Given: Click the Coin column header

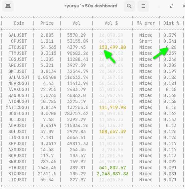Looking at the screenshot, I should [19, 23].
